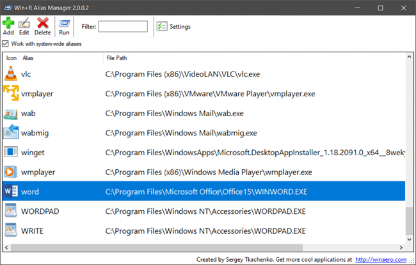Click the Windows Mail\wab.exe path
Screen dimensions: 416x265
point(174,113)
